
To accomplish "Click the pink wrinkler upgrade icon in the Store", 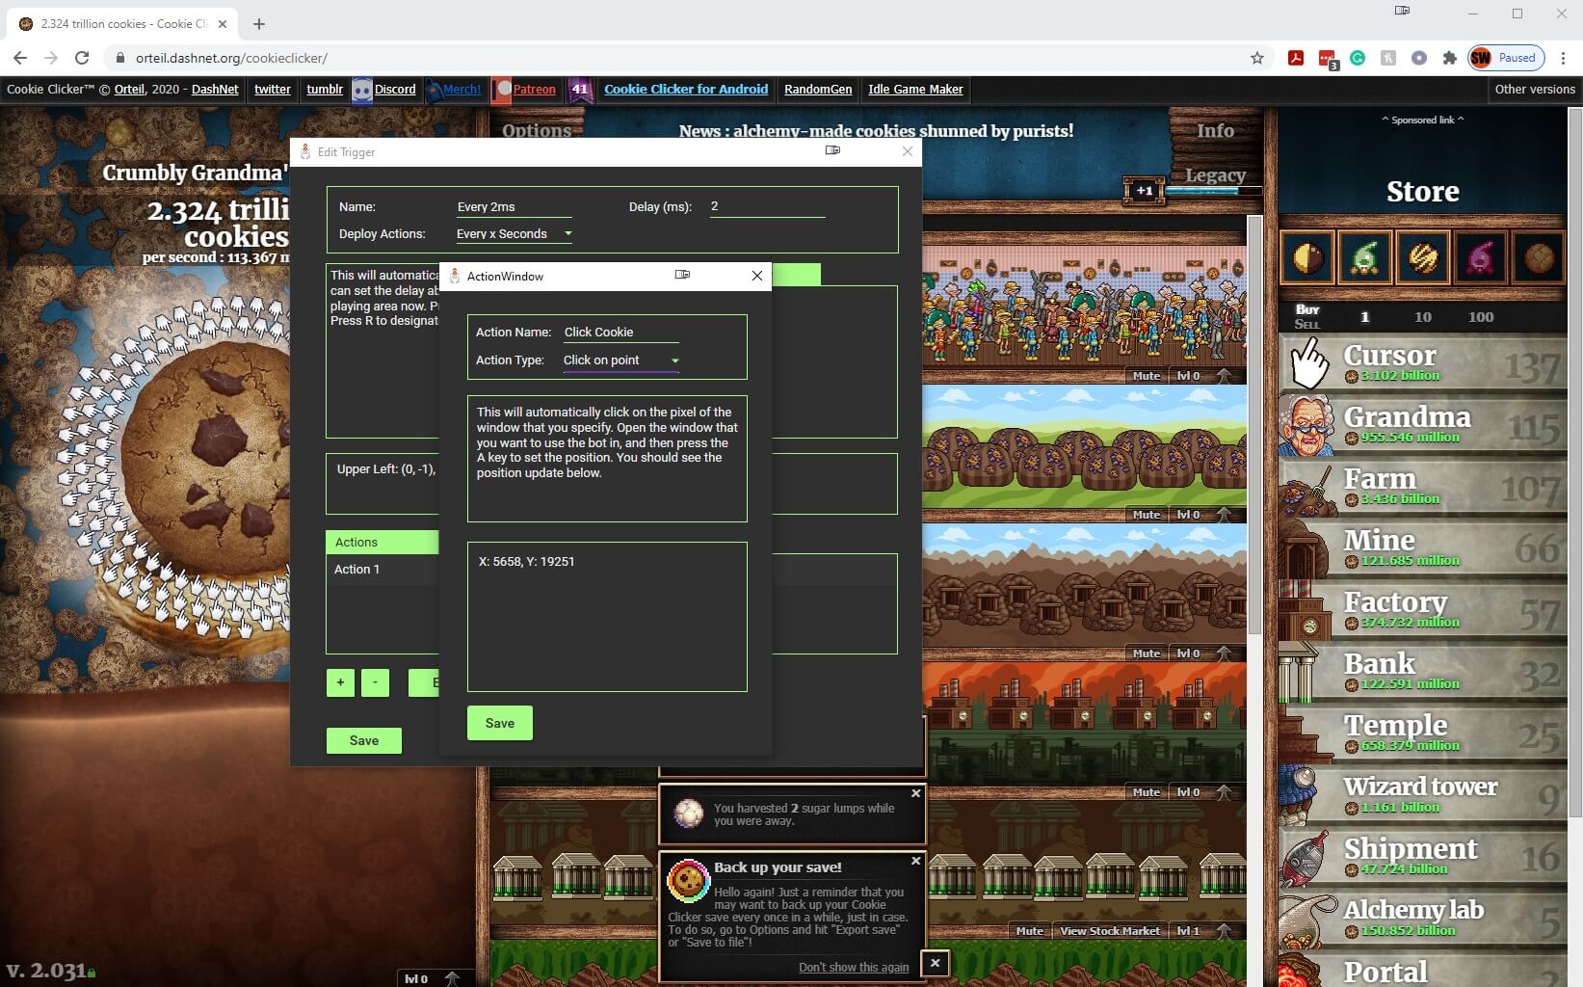I will (x=1481, y=257).
